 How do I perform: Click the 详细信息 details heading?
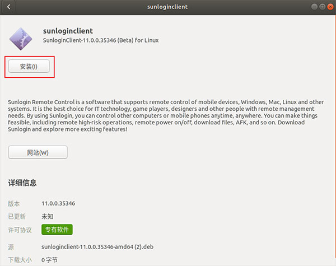pos(22,183)
